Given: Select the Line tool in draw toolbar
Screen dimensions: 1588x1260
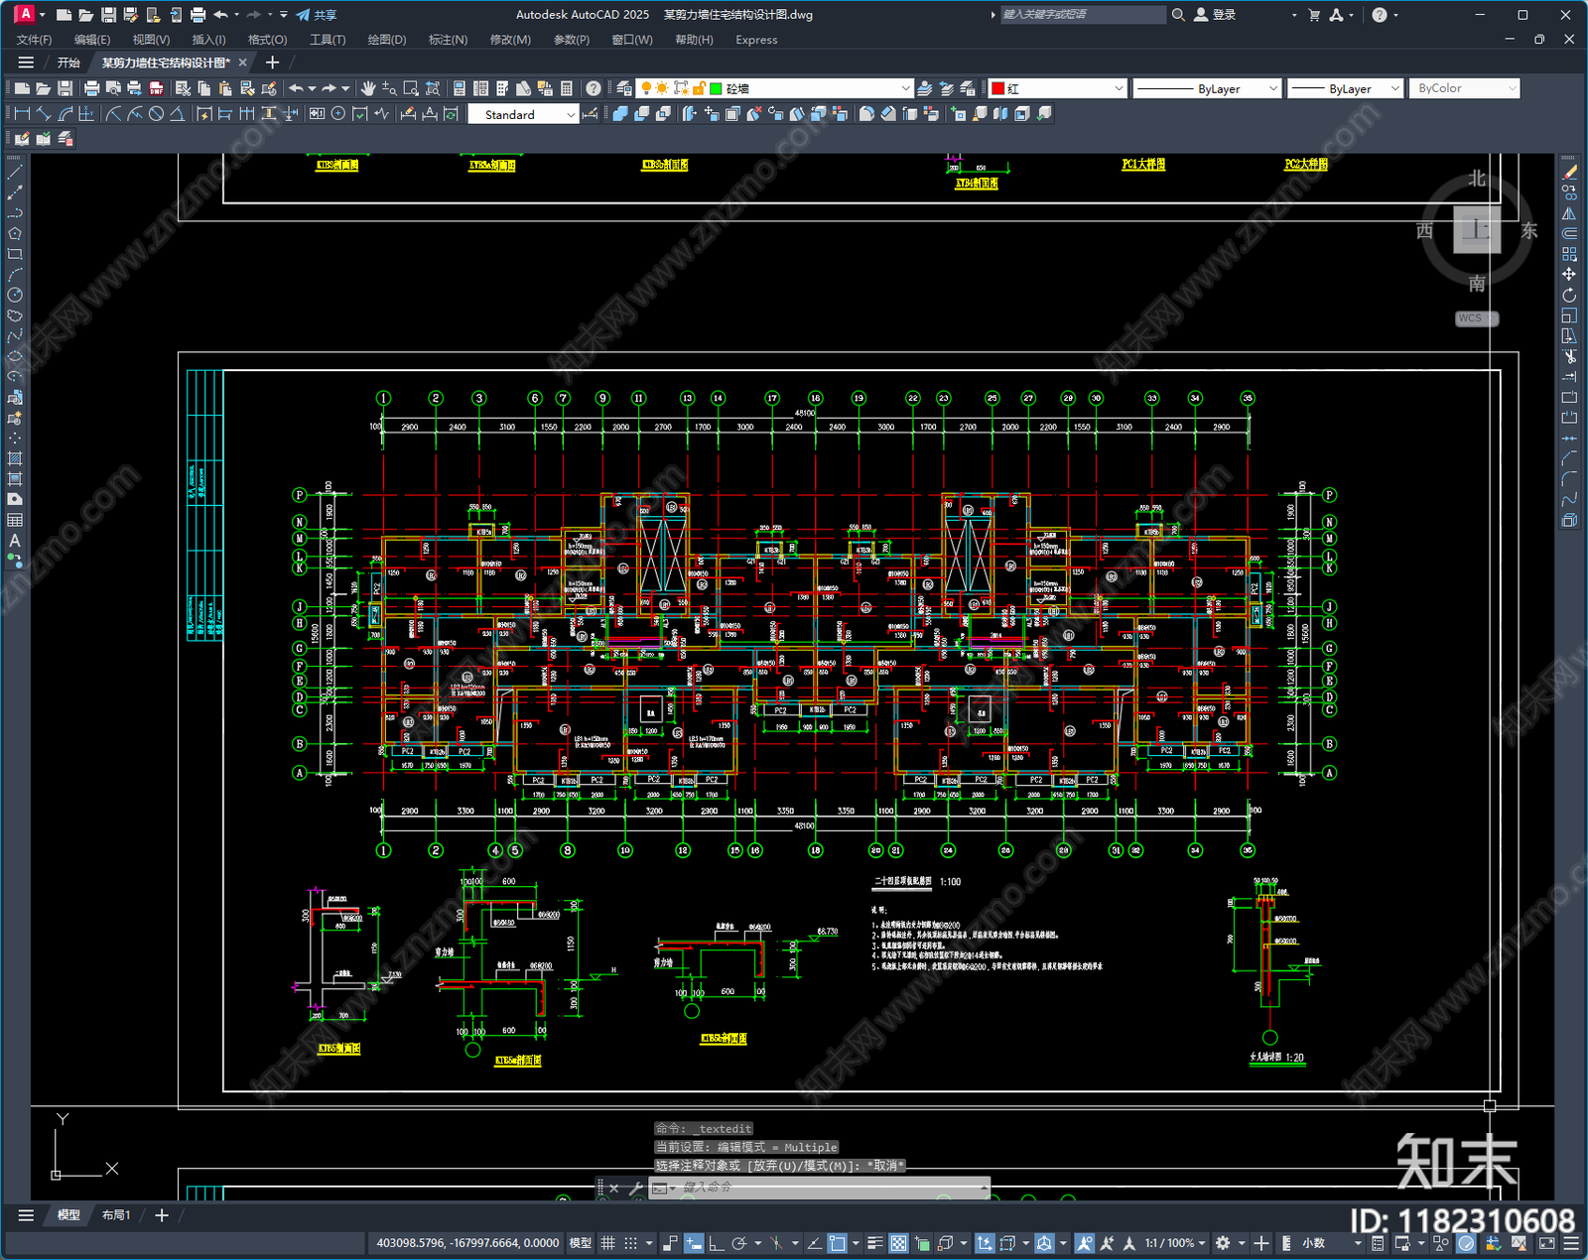Looking at the screenshot, I should [15, 173].
